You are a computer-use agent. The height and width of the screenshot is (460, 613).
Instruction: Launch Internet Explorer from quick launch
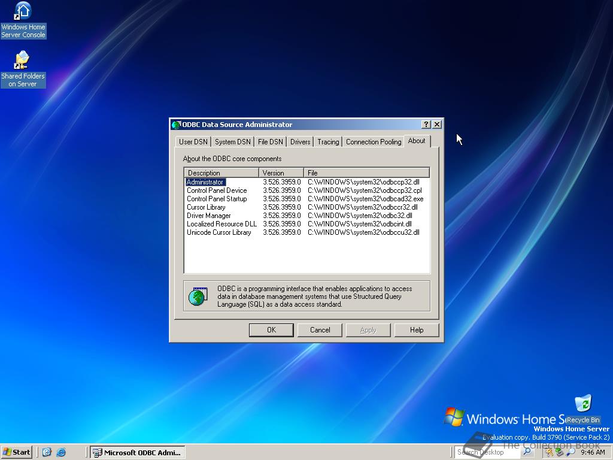click(x=61, y=452)
